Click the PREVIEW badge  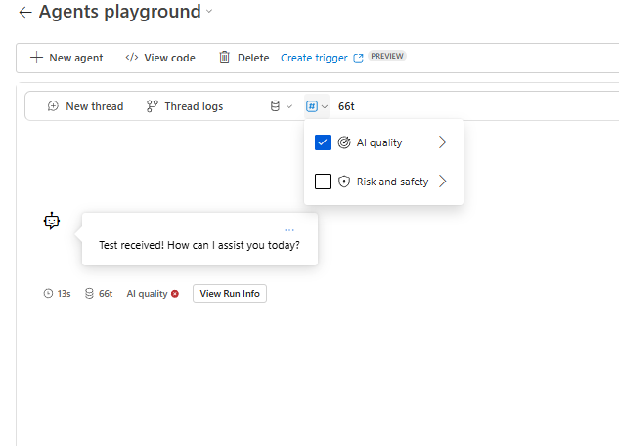[x=387, y=56]
